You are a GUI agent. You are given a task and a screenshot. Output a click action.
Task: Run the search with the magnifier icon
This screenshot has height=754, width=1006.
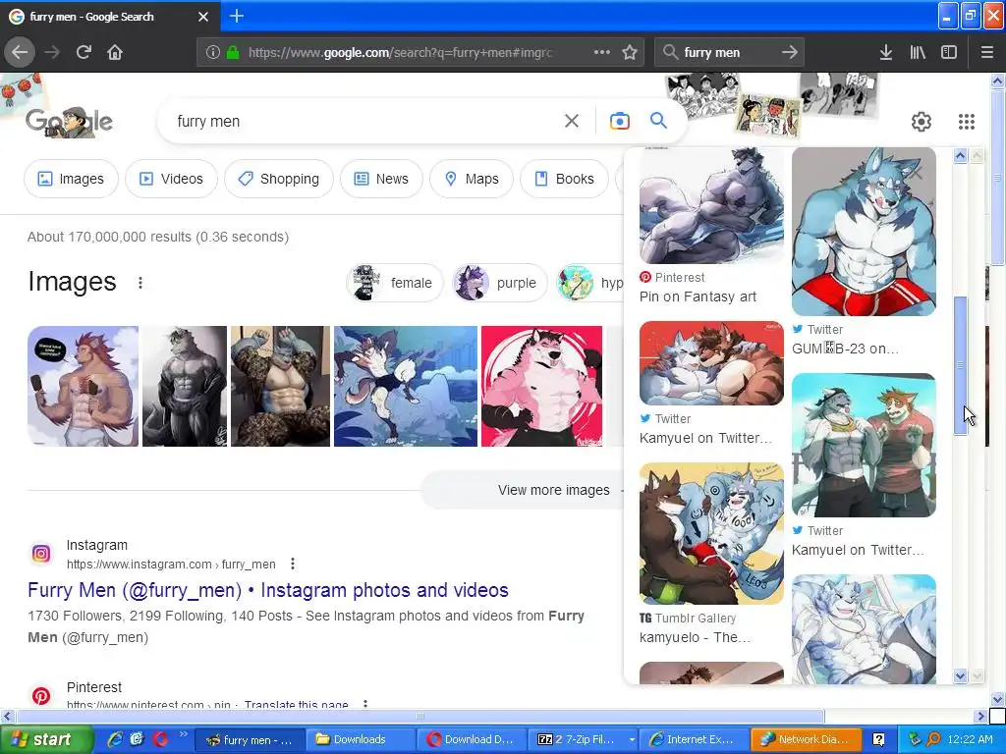(x=658, y=121)
